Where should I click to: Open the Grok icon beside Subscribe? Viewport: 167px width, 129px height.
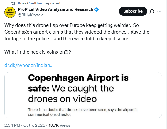point(152,11)
